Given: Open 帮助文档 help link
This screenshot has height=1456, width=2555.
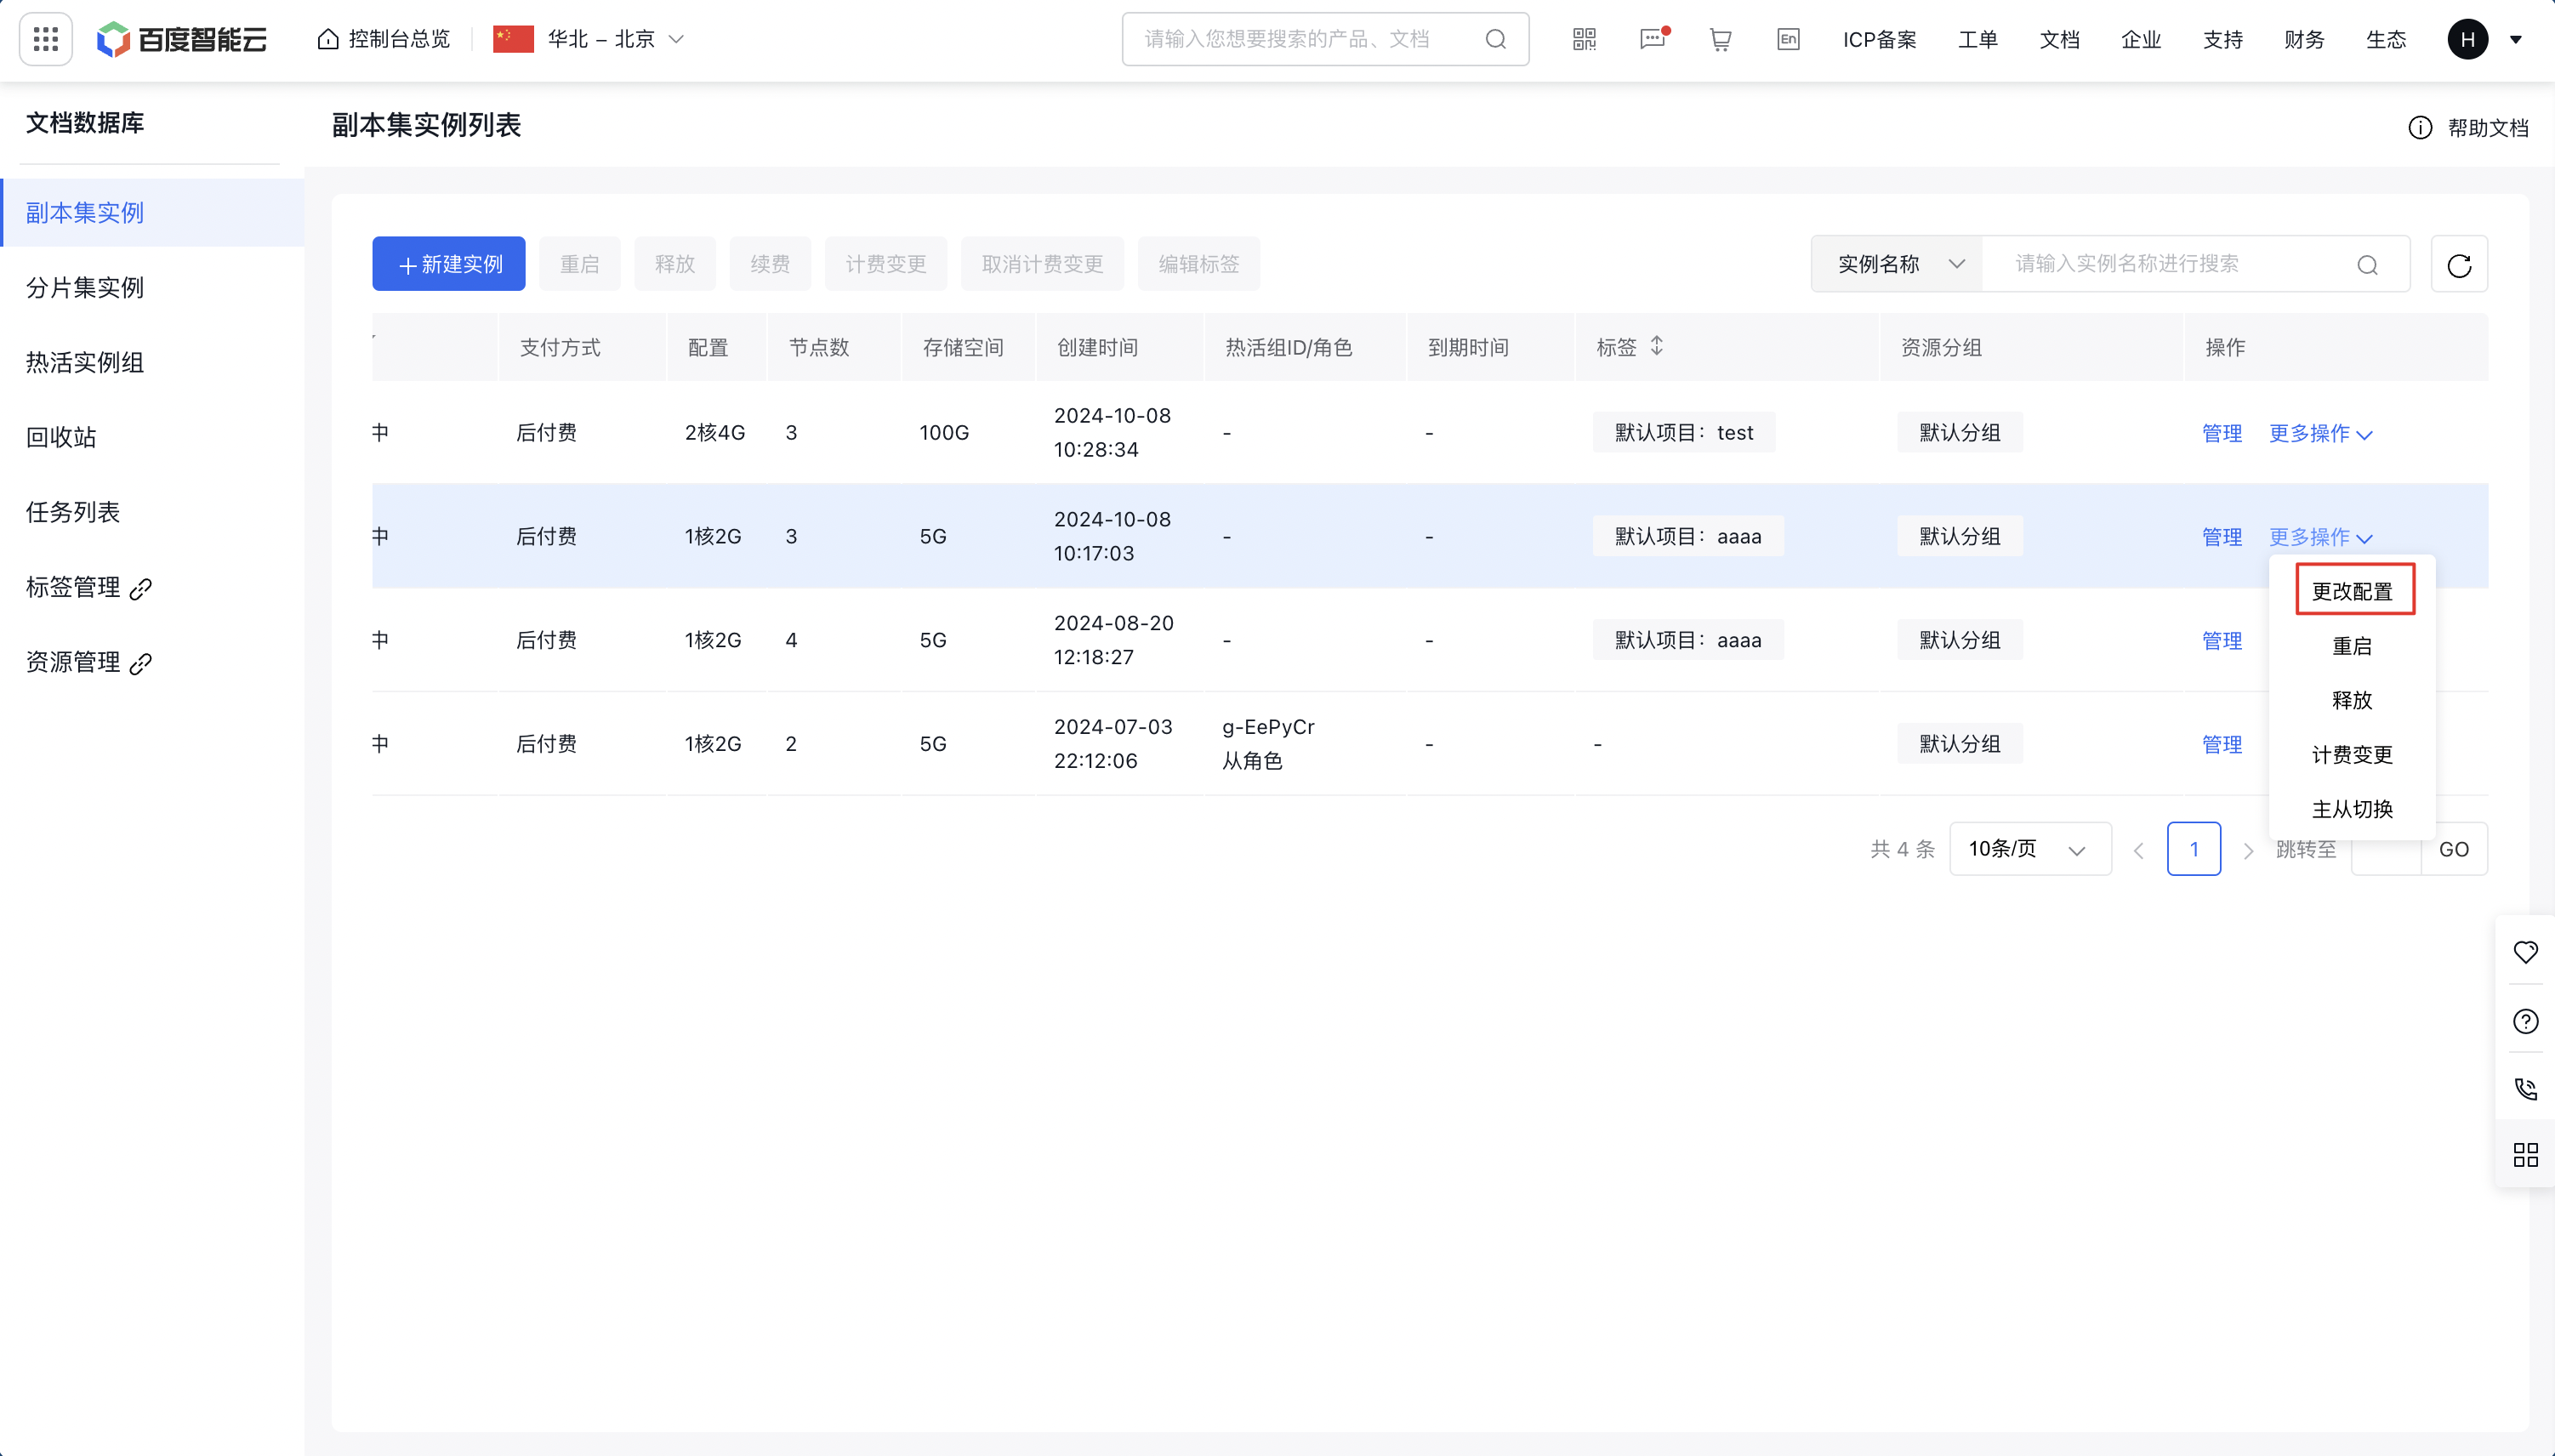Looking at the screenshot, I should click(x=2468, y=127).
